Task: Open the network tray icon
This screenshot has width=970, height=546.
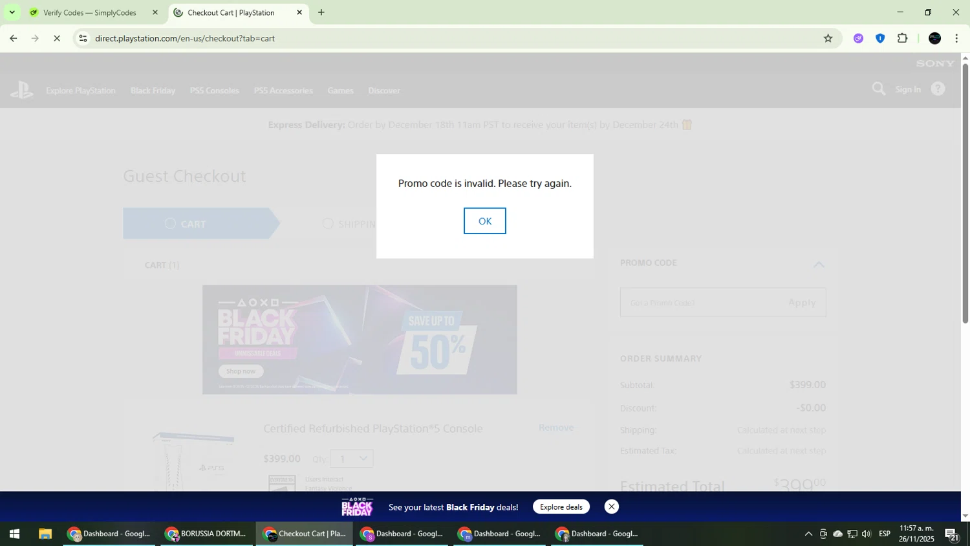Action: pos(852,534)
